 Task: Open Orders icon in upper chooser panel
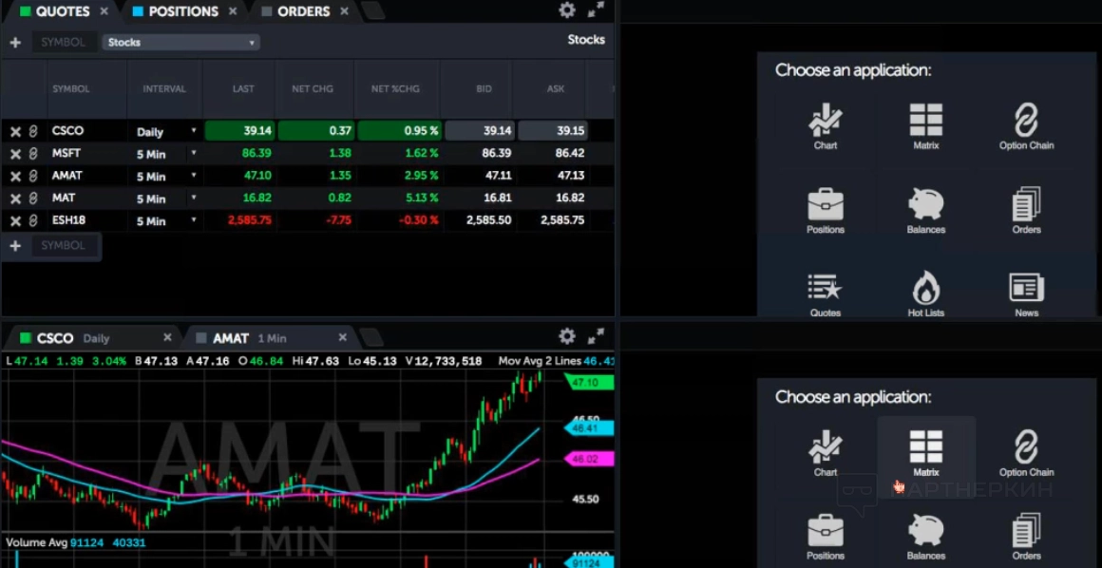click(1026, 211)
